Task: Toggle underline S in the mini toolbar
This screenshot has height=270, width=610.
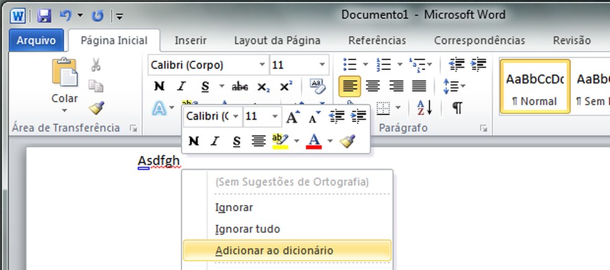Action: 237,142
